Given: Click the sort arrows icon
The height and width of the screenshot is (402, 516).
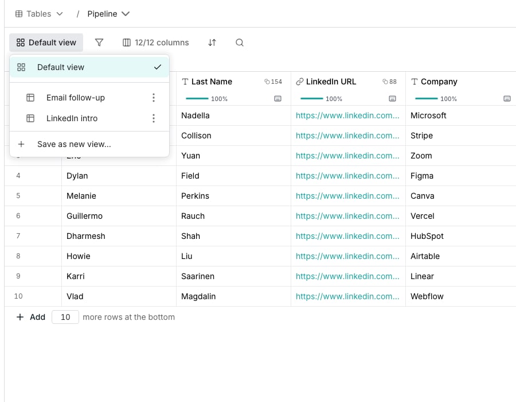Looking at the screenshot, I should 212,42.
